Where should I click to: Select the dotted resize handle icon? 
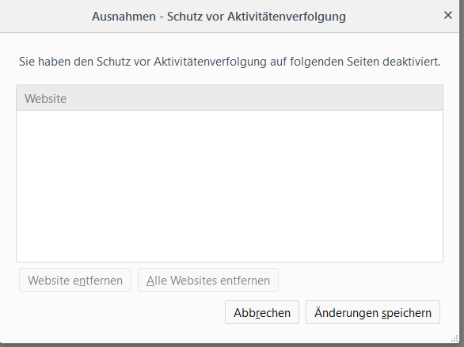click(454, 339)
